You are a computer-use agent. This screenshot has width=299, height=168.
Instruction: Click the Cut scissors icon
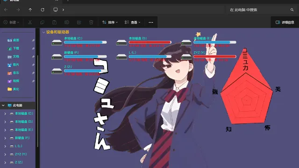(30, 22)
